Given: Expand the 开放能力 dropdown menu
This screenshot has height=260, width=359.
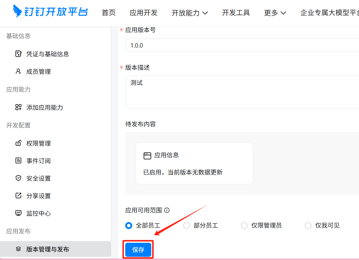Looking at the screenshot, I should pos(190,13).
